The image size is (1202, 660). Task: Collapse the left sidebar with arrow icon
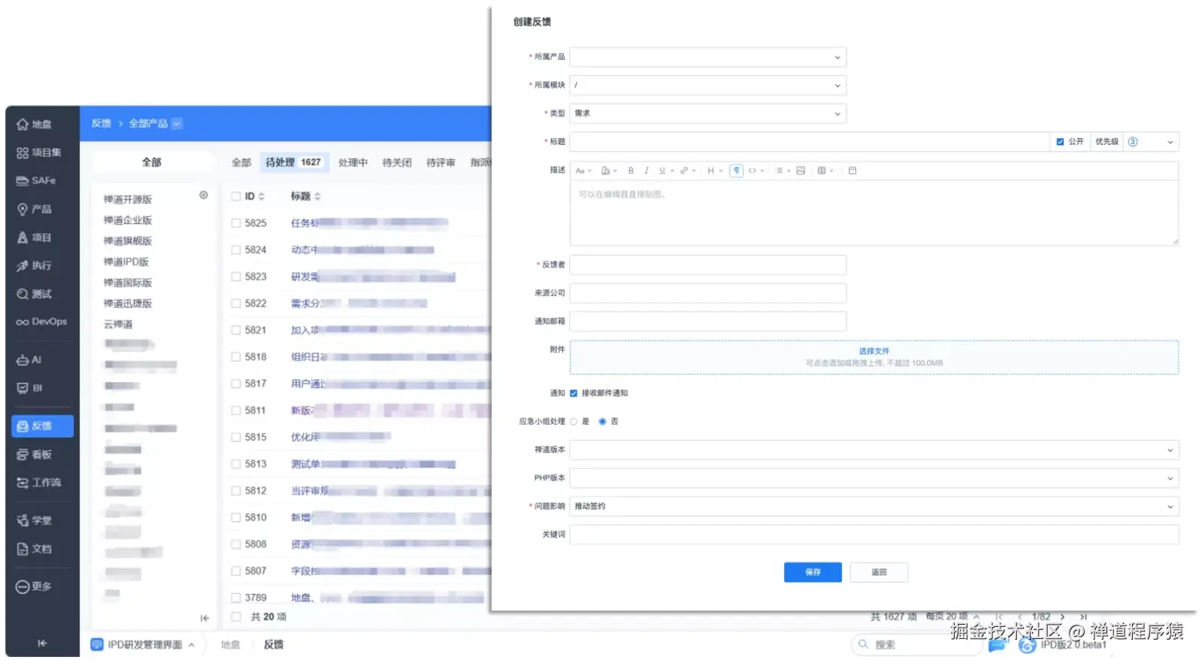point(42,643)
